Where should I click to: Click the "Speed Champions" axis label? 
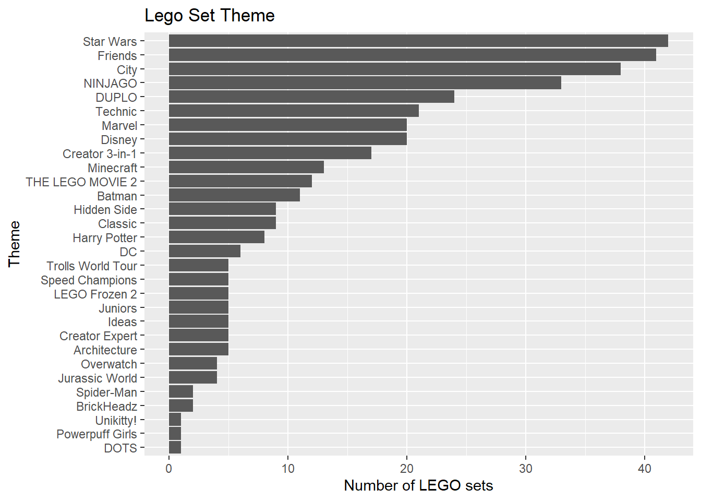click(89, 280)
